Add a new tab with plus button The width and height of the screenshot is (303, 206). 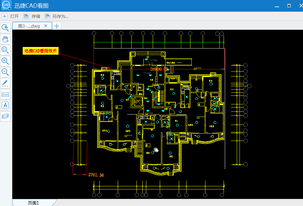tap(56, 26)
